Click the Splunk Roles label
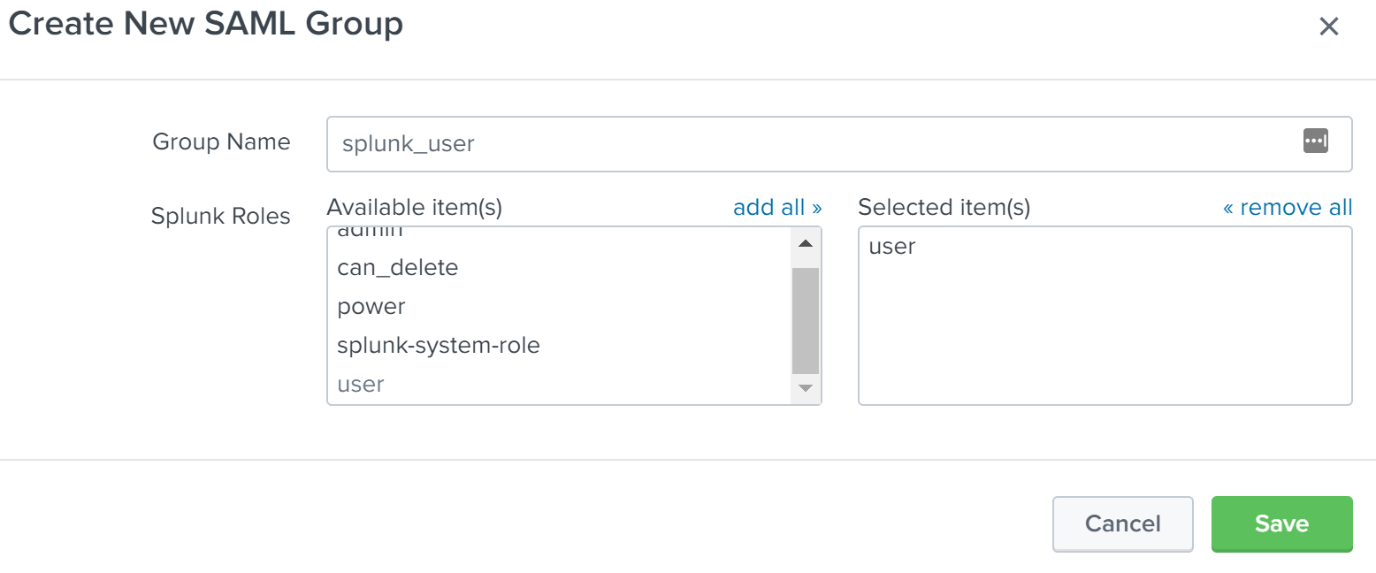 (x=220, y=216)
